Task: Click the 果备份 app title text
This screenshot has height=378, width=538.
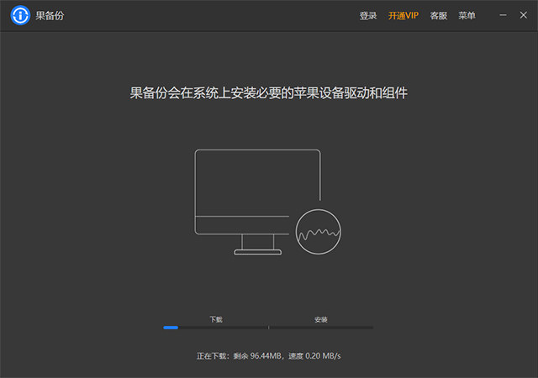Action: pos(50,16)
